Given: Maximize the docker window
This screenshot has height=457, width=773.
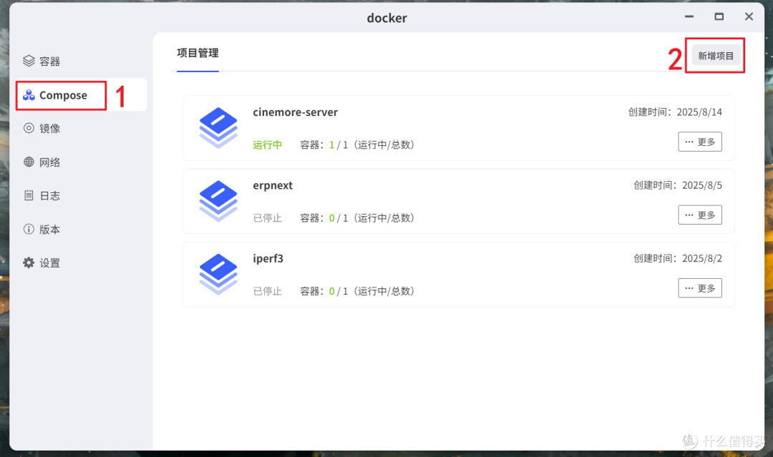Looking at the screenshot, I should click(719, 16).
